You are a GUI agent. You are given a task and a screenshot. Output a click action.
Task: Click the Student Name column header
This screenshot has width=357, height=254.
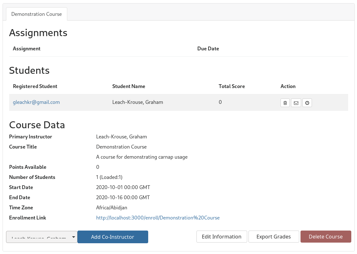click(x=129, y=86)
